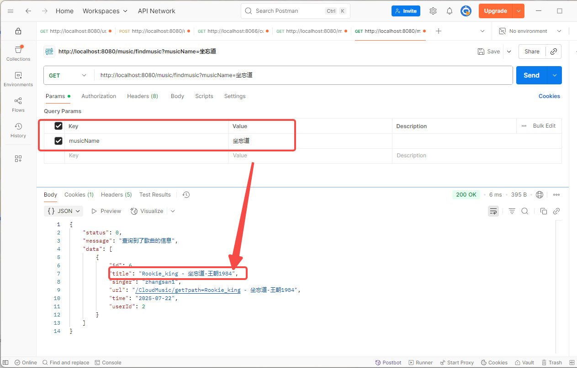Image resolution: width=577 pixels, height=368 pixels.
Task: Click the 坐忘道 value cell
Action: [310, 141]
